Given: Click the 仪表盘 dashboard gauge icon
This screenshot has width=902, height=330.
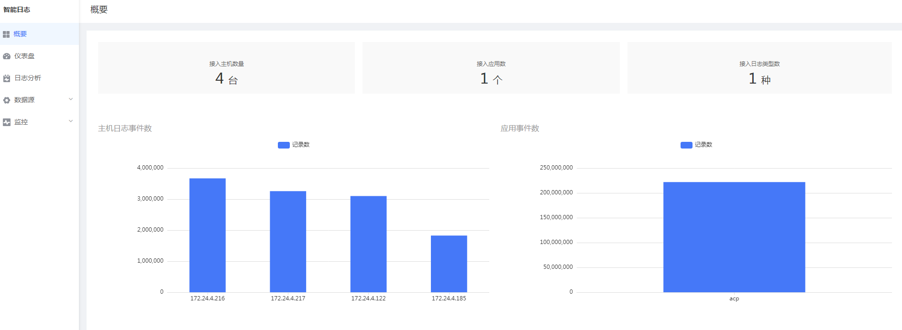Looking at the screenshot, I should [x=7, y=56].
